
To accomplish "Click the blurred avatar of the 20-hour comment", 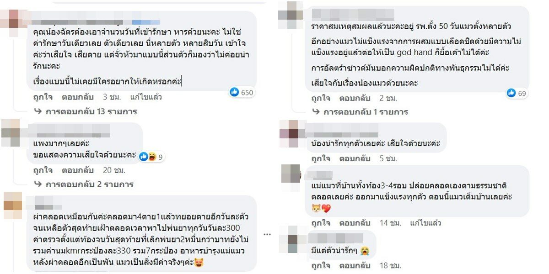I will click(11, 133).
